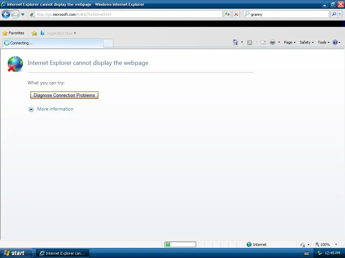Click the Home page icon

236,42
